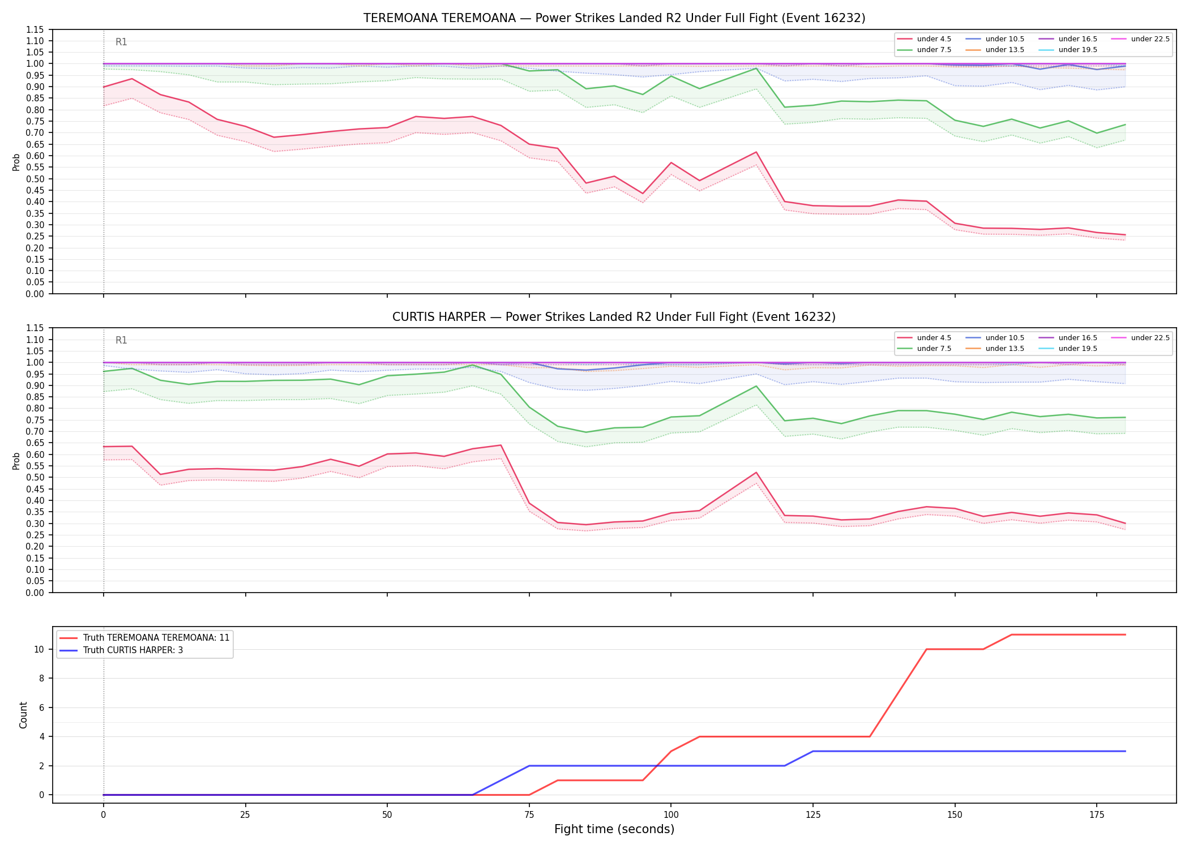
Task: Click tick label '0.00' on TEREMOANA chart
Action: [x=35, y=294]
